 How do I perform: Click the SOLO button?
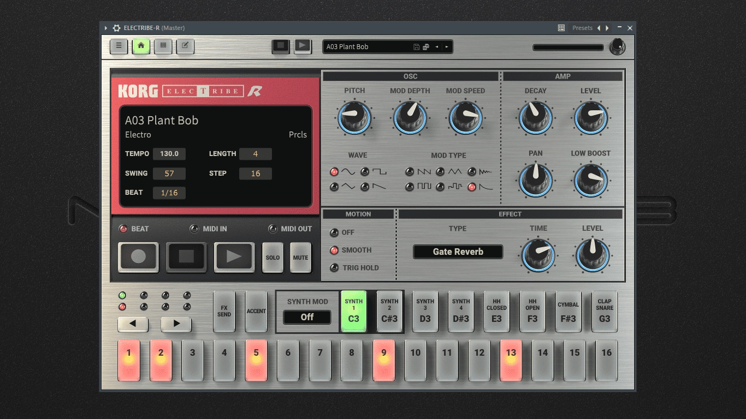pyautogui.click(x=273, y=257)
